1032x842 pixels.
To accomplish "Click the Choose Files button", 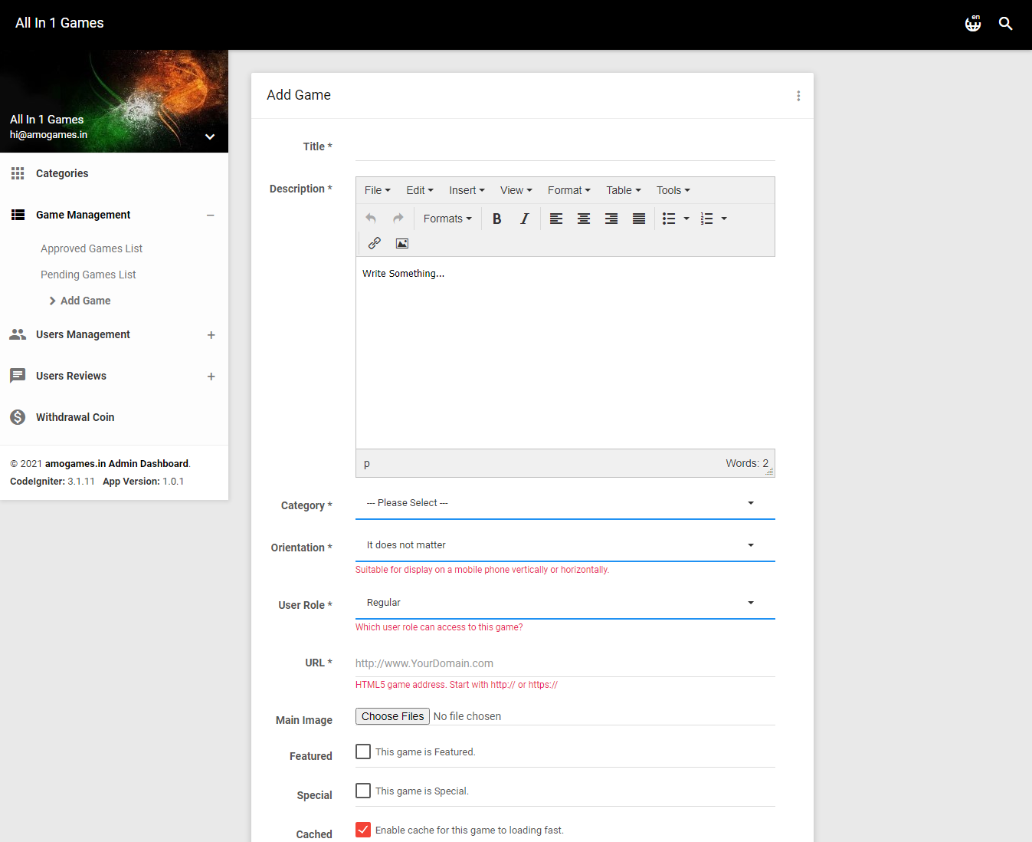I will [x=392, y=716].
